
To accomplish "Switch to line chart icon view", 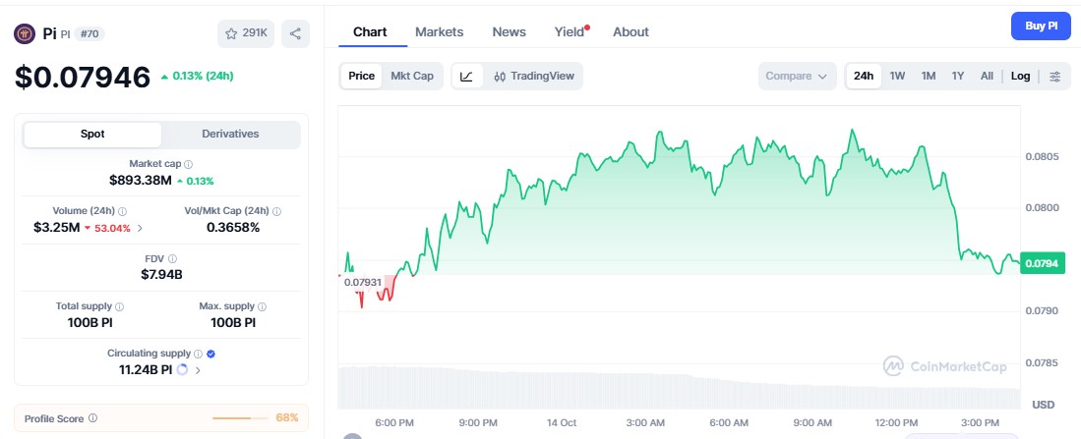I will click(x=467, y=77).
